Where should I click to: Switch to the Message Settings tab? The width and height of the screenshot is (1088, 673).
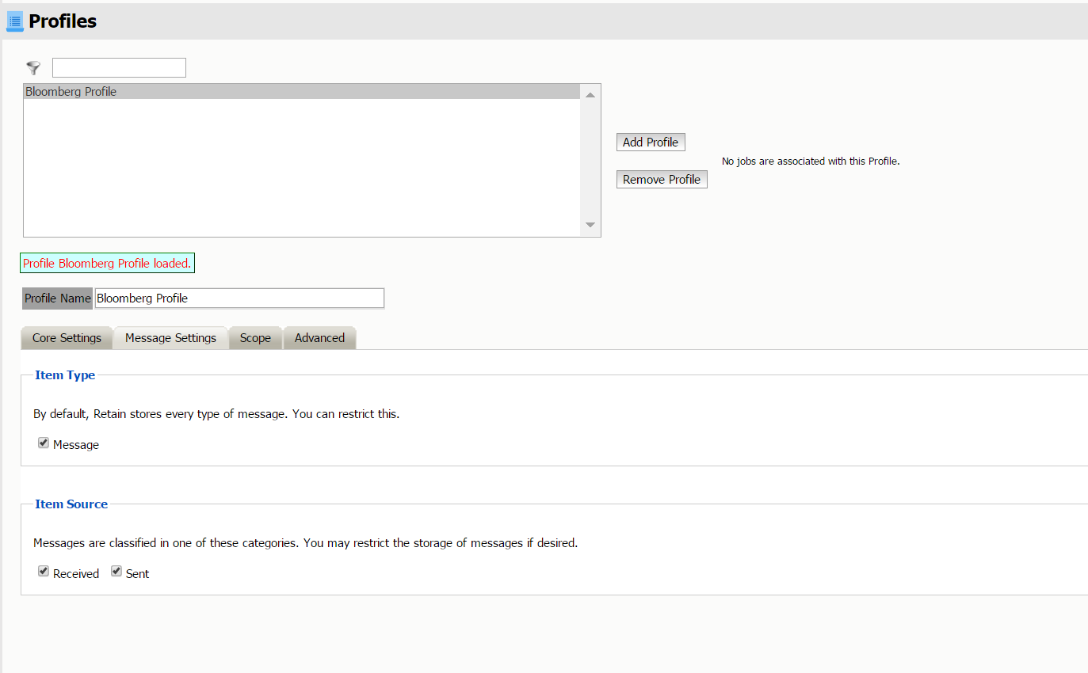(x=170, y=338)
